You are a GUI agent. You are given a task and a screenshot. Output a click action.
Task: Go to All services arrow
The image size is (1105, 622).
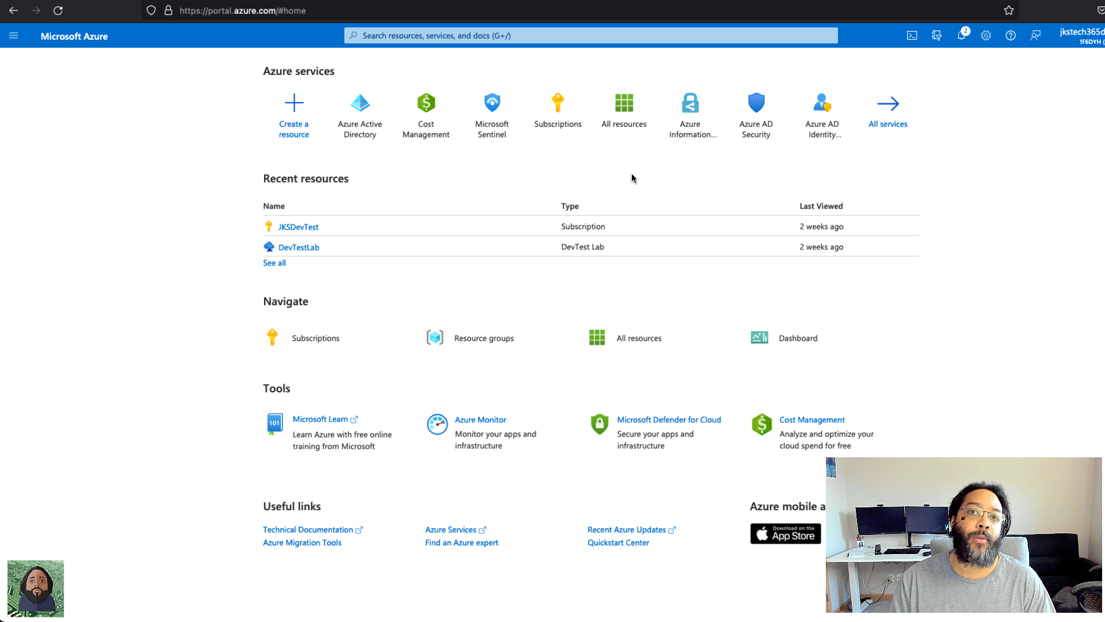(x=887, y=104)
